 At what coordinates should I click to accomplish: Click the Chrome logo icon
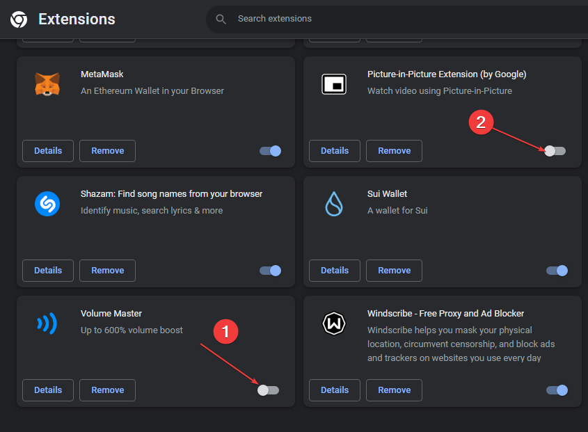19,19
